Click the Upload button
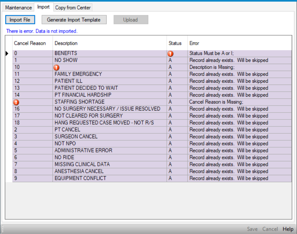 [131, 20]
